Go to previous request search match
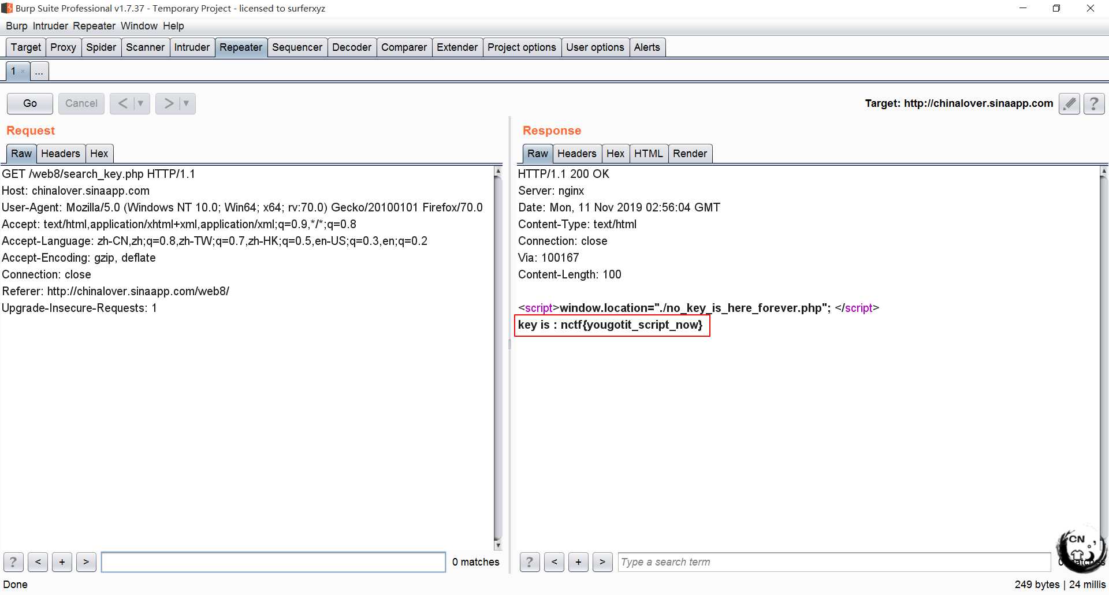The image size is (1109, 595). coord(38,561)
